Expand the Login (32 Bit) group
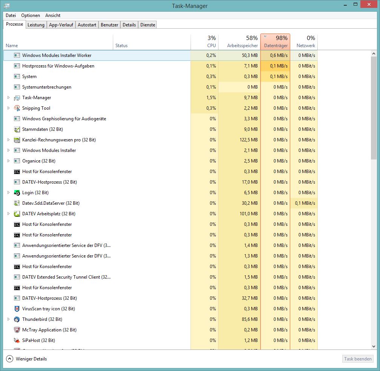Image resolution: width=380 pixels, height=371 pixels. click(8, 193)
